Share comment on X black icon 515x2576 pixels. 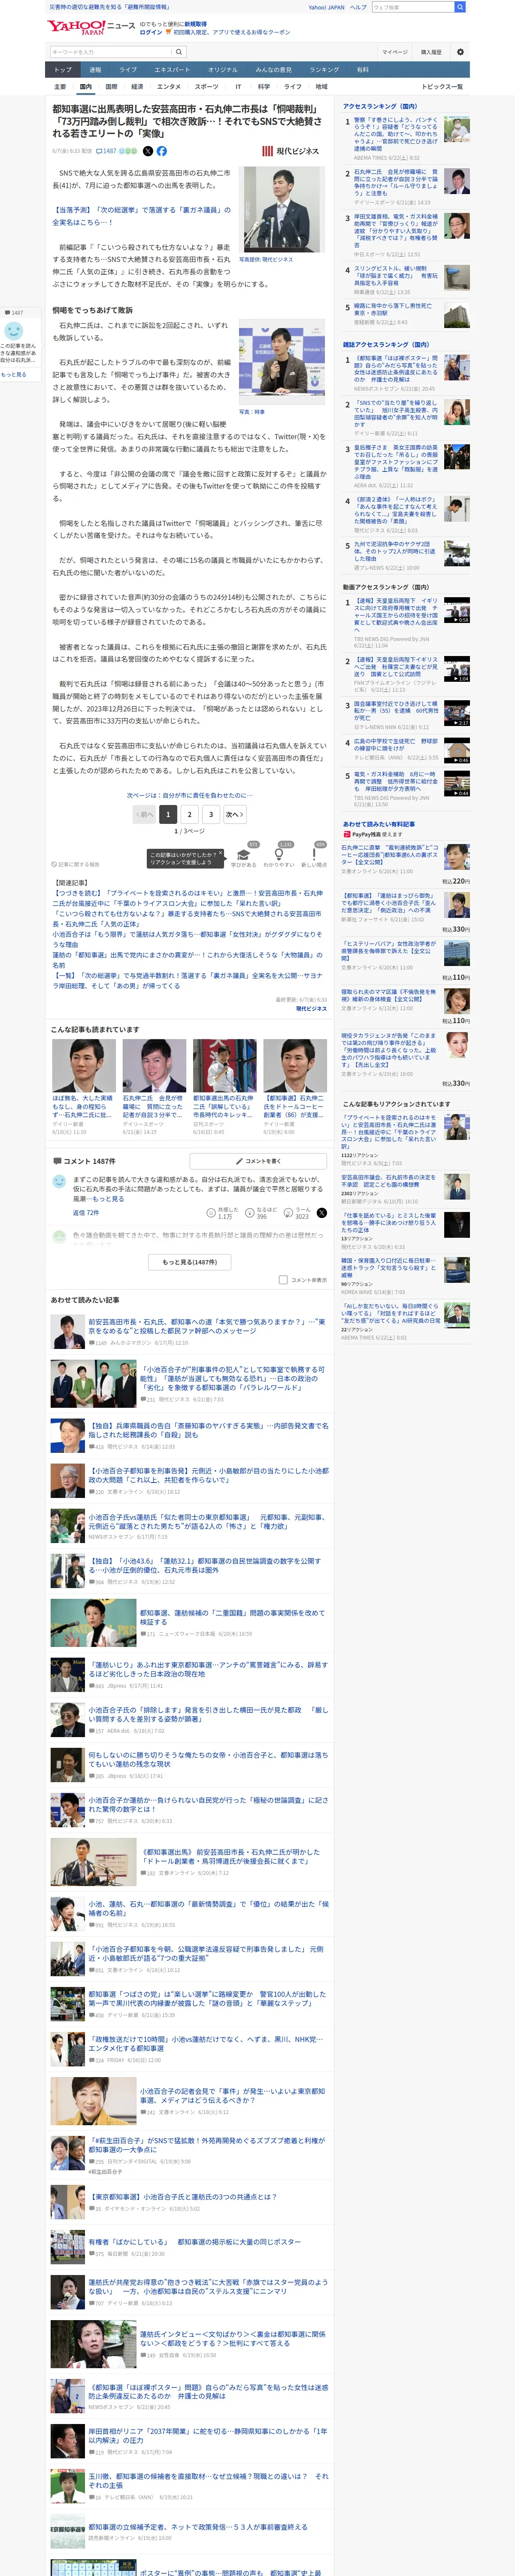point(322,1212)
